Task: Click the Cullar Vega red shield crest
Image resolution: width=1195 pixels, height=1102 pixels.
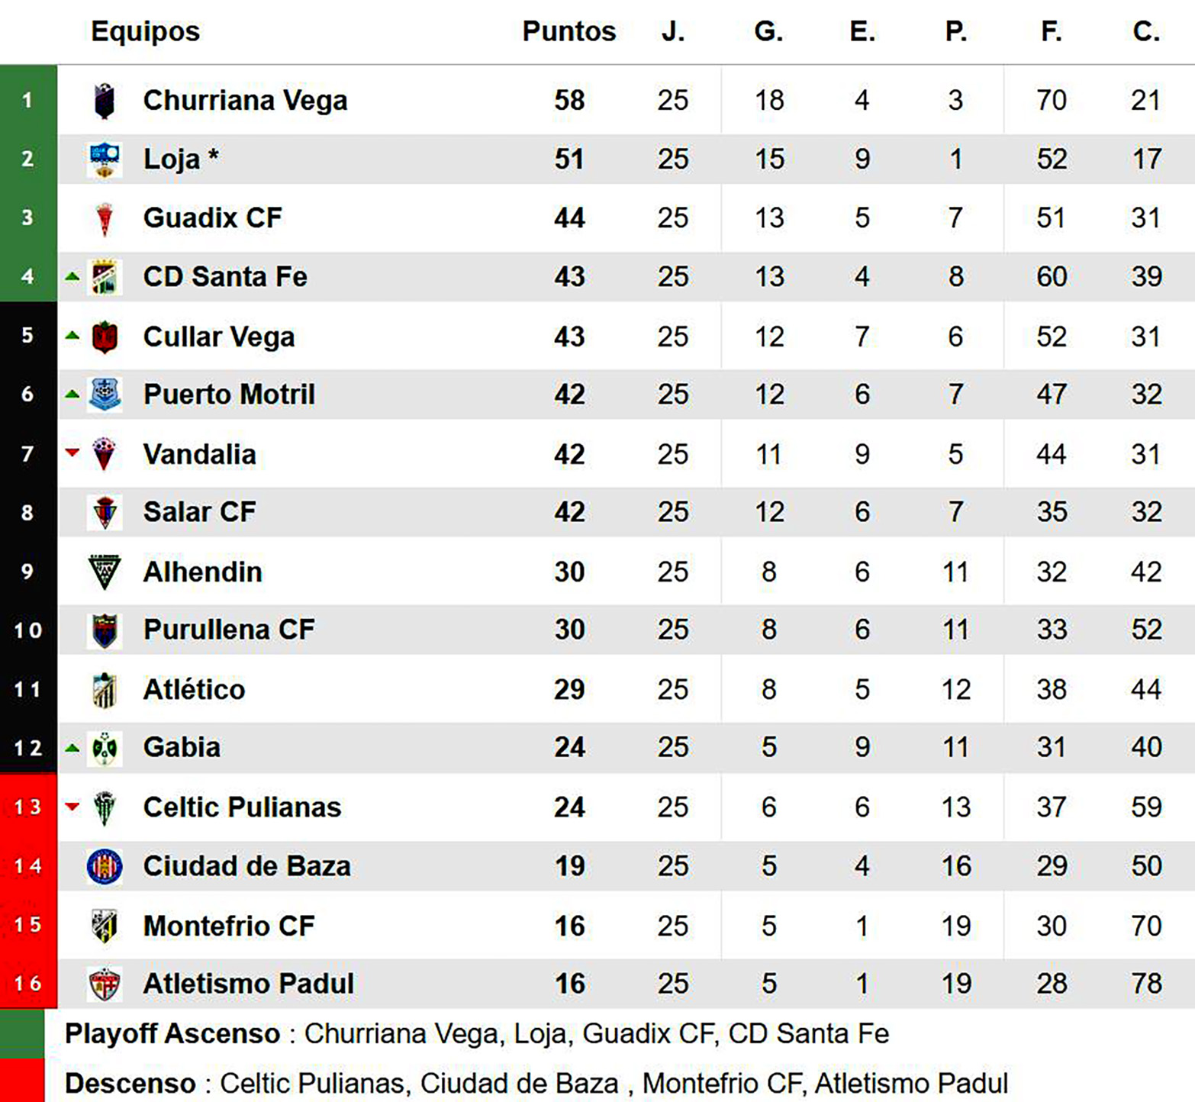Action: click(105, 337)
